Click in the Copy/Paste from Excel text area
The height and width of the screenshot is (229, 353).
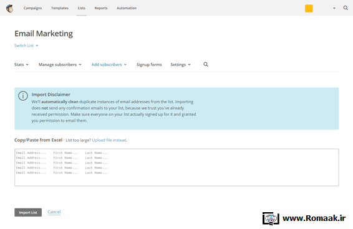click(176, 167)
